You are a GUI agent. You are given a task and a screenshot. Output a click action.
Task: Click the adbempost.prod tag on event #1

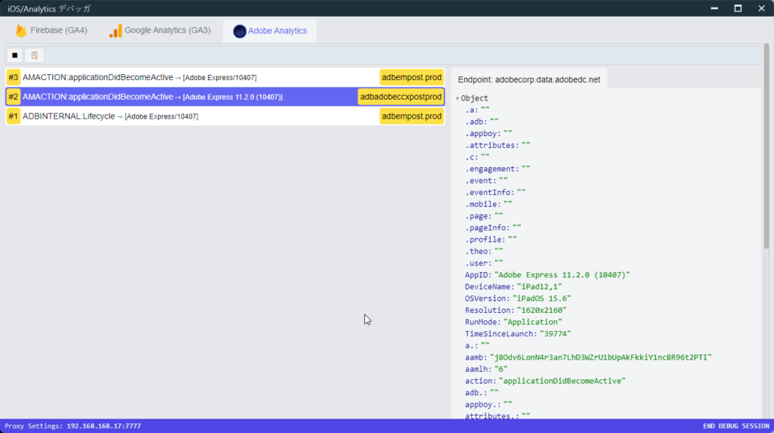pyautogui.click(x=411, y=116)
